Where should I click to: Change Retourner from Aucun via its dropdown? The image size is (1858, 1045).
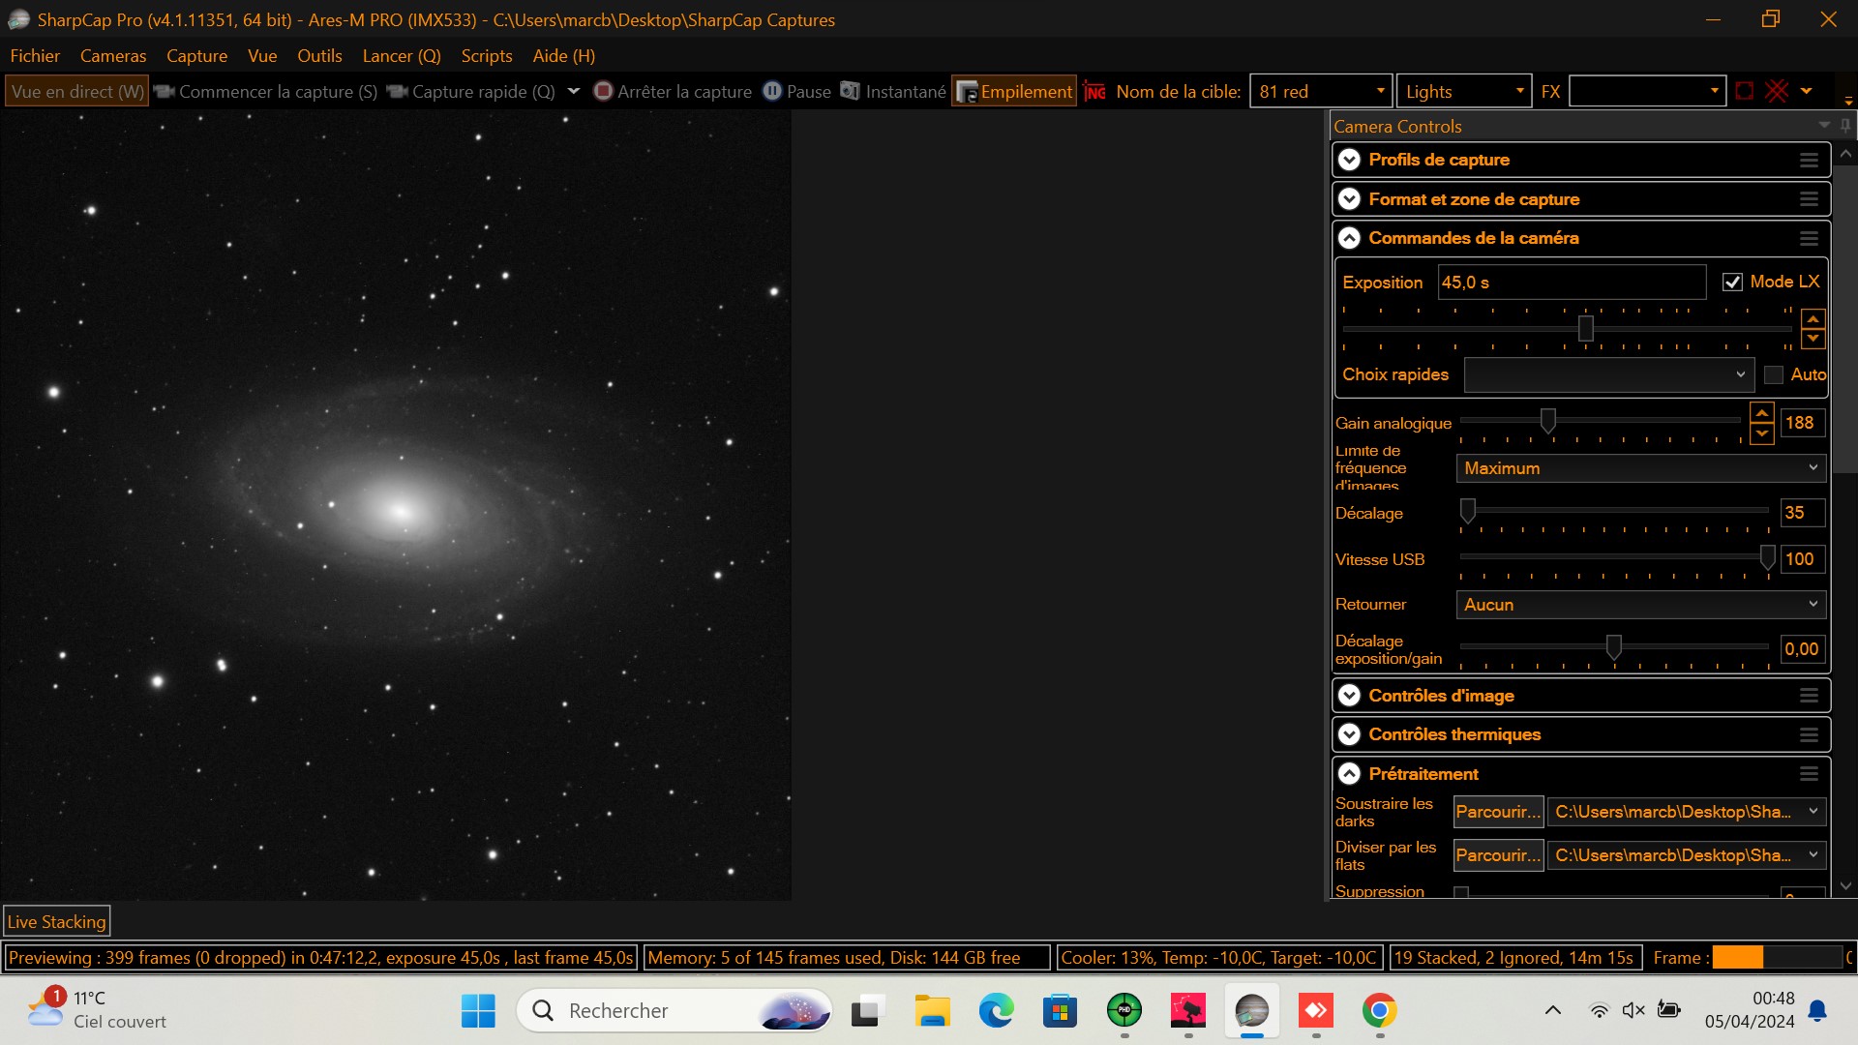[x=1812, y=604]
